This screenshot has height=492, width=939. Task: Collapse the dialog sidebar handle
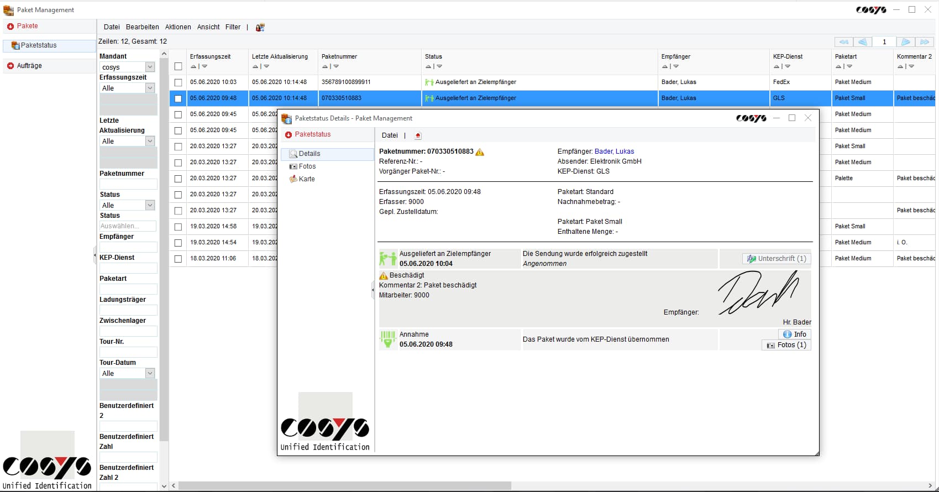click(x=373, y=290)
